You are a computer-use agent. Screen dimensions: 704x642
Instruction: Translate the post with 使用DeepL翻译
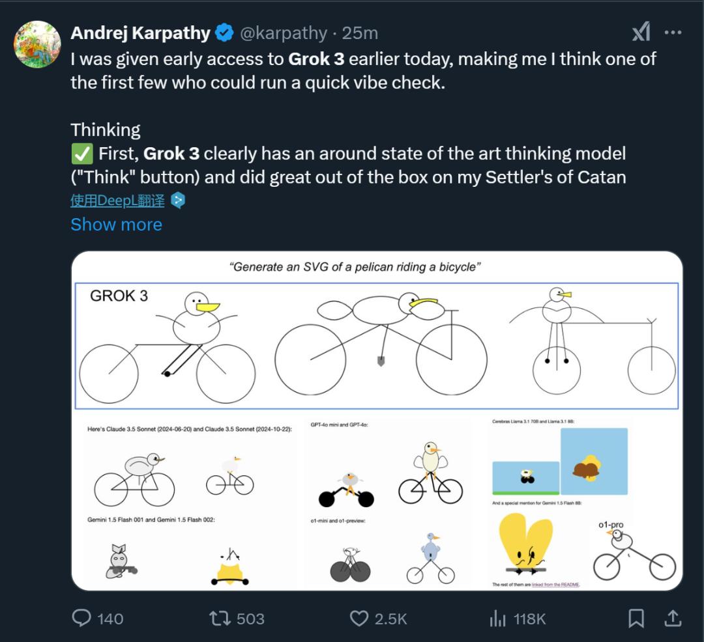point(117,201)
